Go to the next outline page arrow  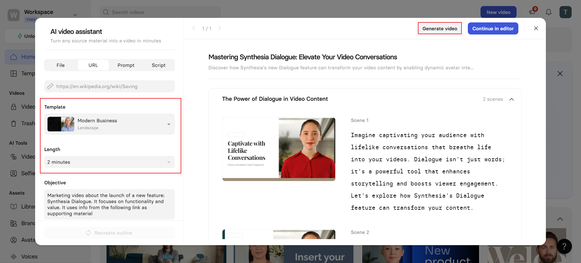(220, 28)
